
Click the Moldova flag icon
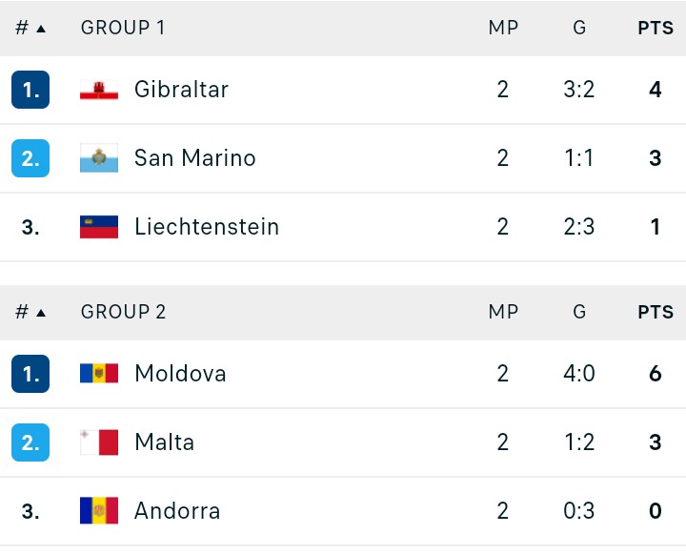[99, 374]
